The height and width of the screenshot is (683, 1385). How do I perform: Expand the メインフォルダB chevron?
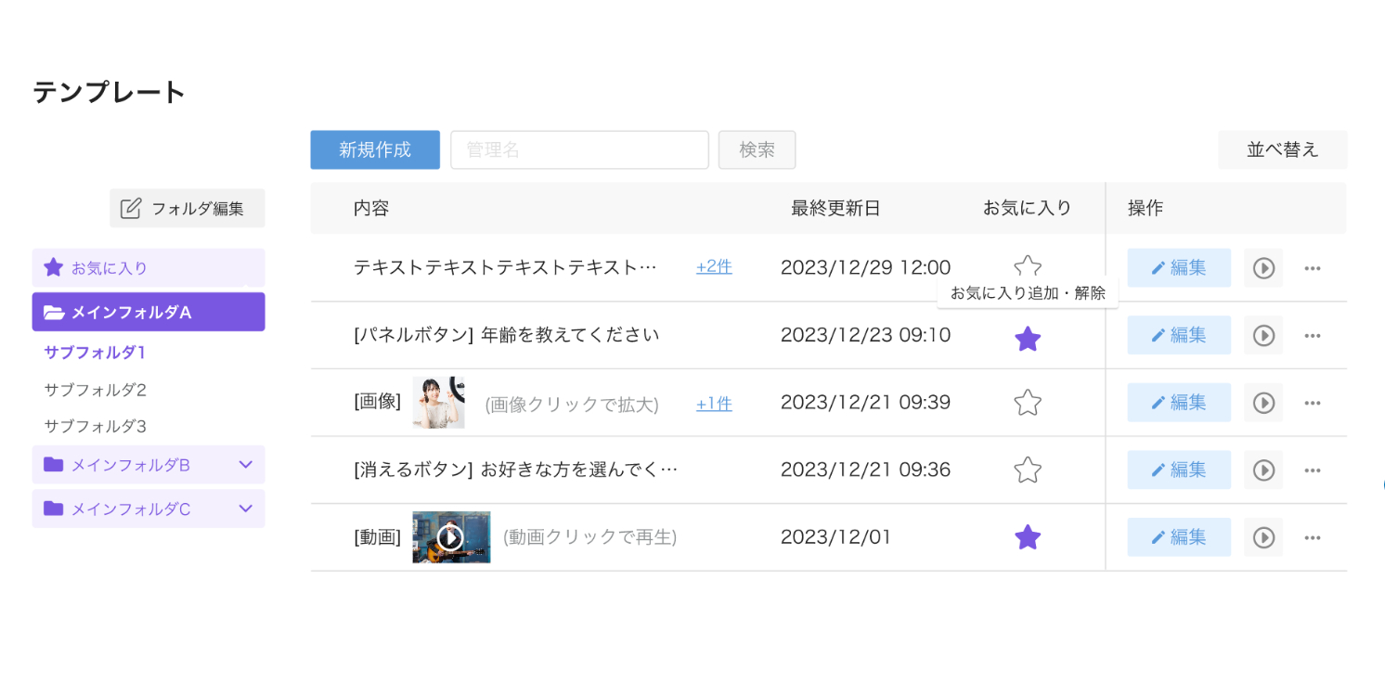[x=246, y=465]
